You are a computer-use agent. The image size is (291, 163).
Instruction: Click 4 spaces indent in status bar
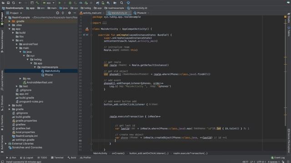(x=274, y=162)
